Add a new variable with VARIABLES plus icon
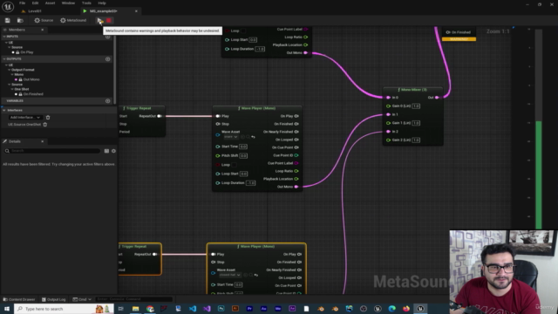The width and height of the screenshot is (558, 314). pyautogui.click(x=108, y=101)
